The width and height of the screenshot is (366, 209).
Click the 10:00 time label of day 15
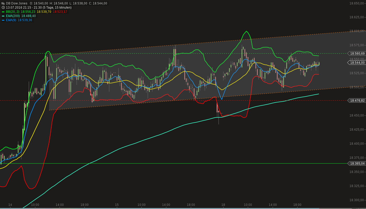(x=141, y=205)
